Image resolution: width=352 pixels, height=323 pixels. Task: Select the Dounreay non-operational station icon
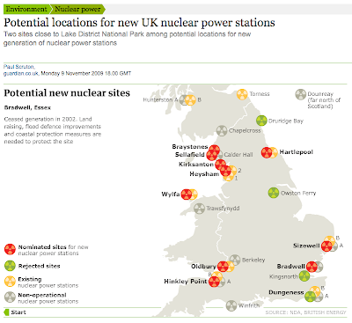tap(301, 94)
